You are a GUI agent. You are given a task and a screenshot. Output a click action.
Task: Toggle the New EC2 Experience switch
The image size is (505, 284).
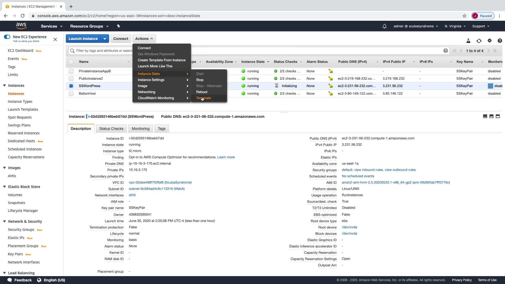pos(7,37)
